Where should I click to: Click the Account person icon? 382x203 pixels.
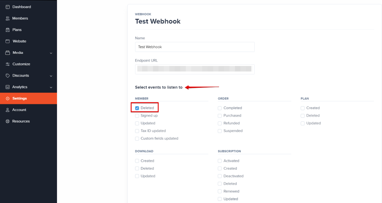click(x=7, y=110)
